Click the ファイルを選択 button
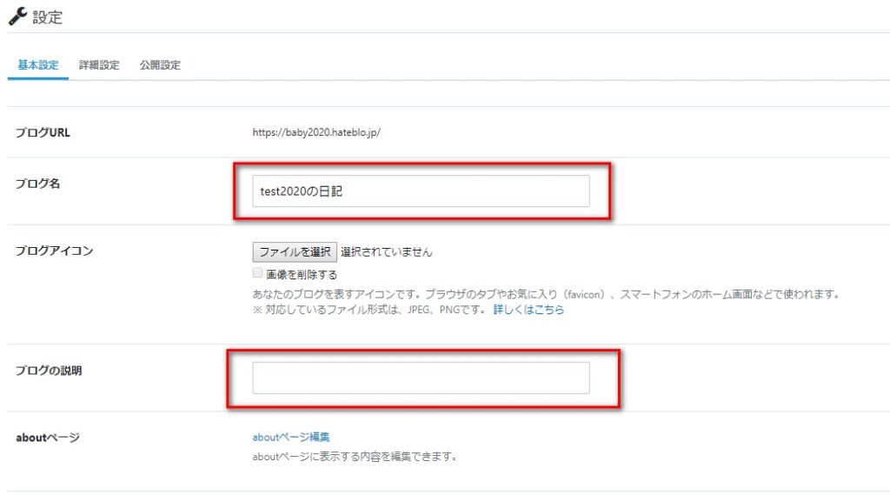The width and height of the screenshot is (890, 495). pos(295,251)
